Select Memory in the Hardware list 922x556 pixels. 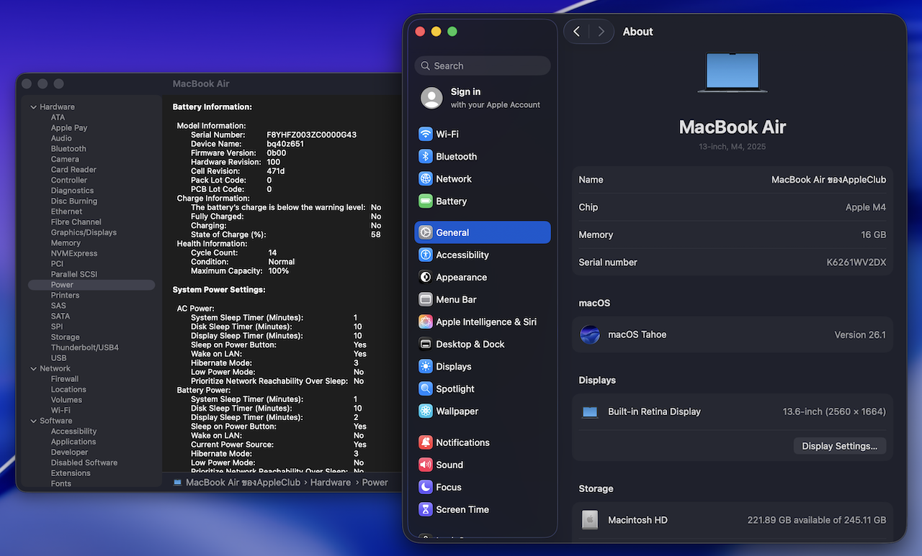click(x=66, y=243)
